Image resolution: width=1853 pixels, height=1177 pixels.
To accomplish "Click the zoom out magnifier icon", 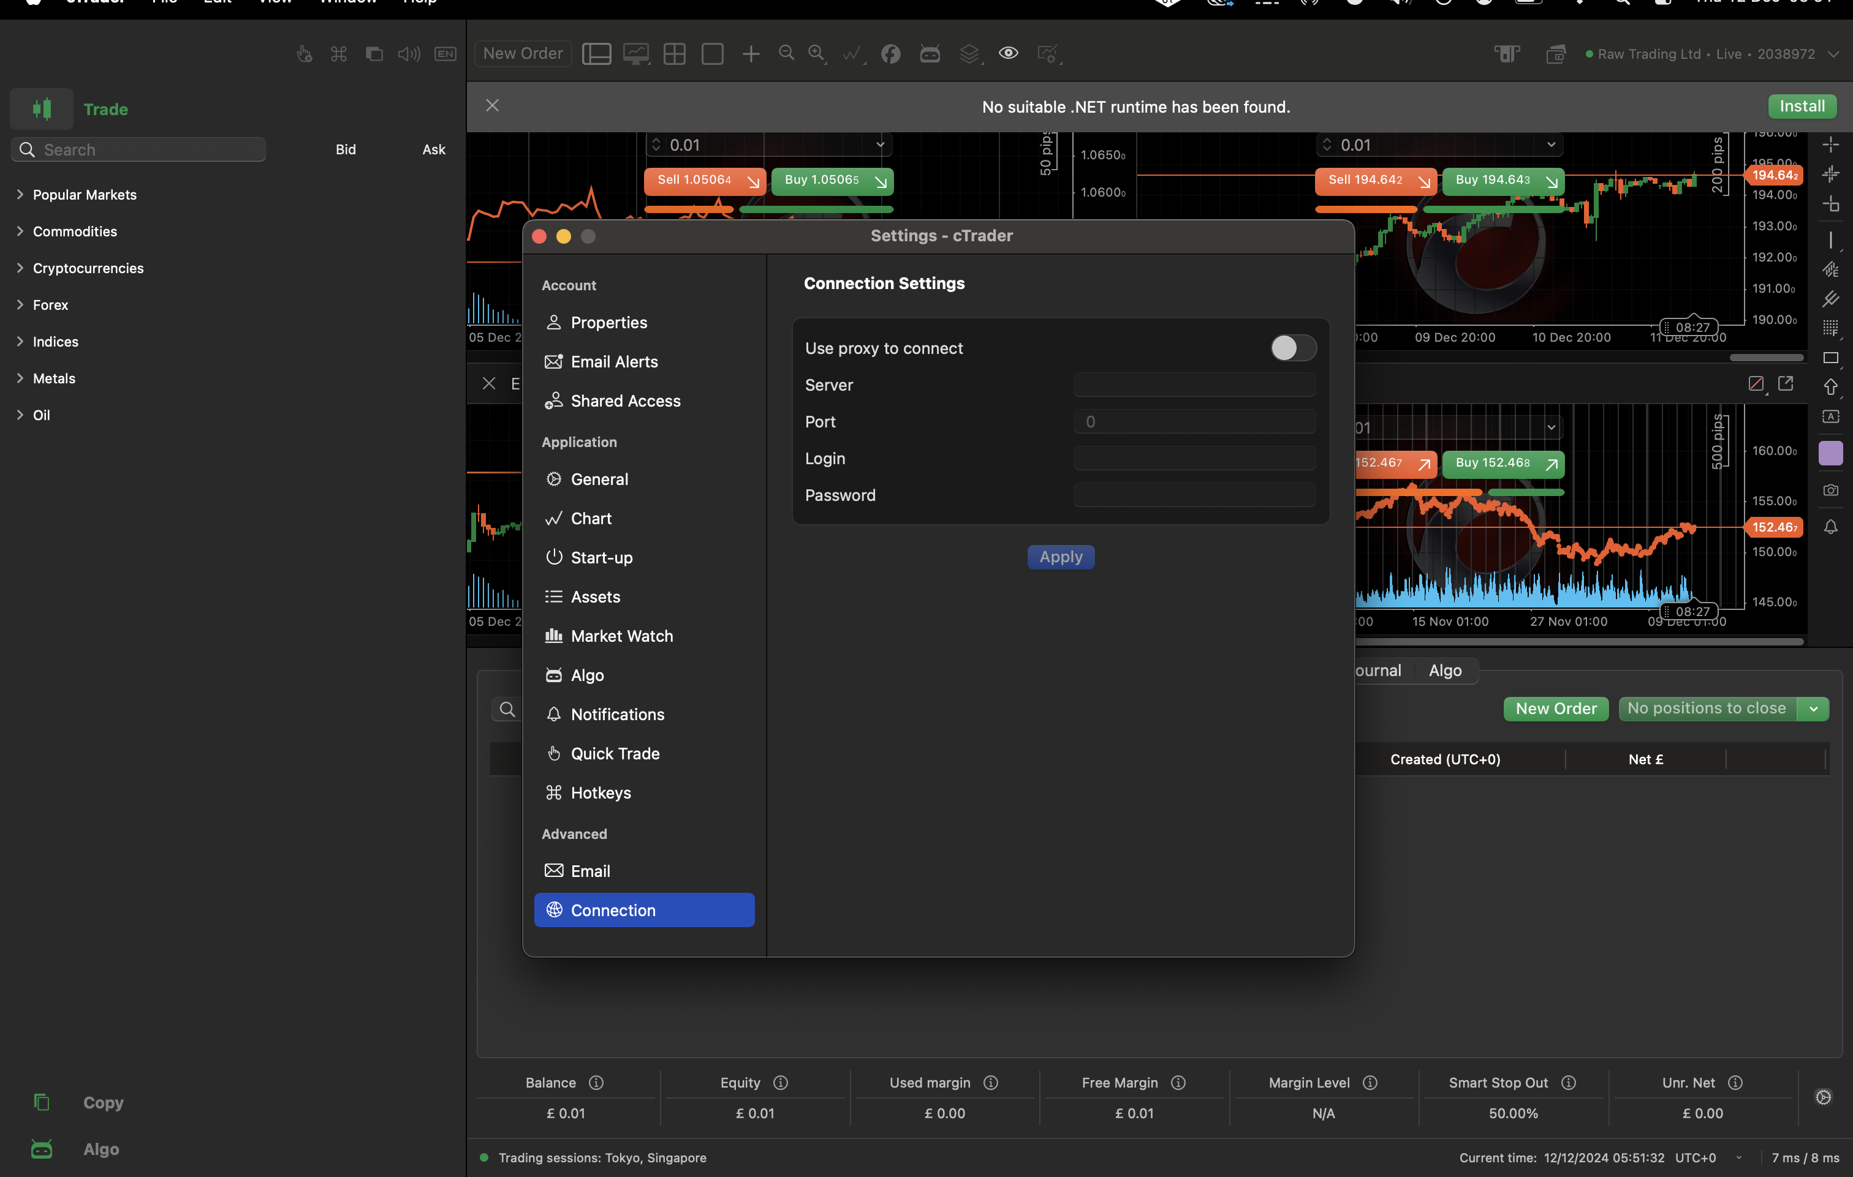I will pos(786,53).
